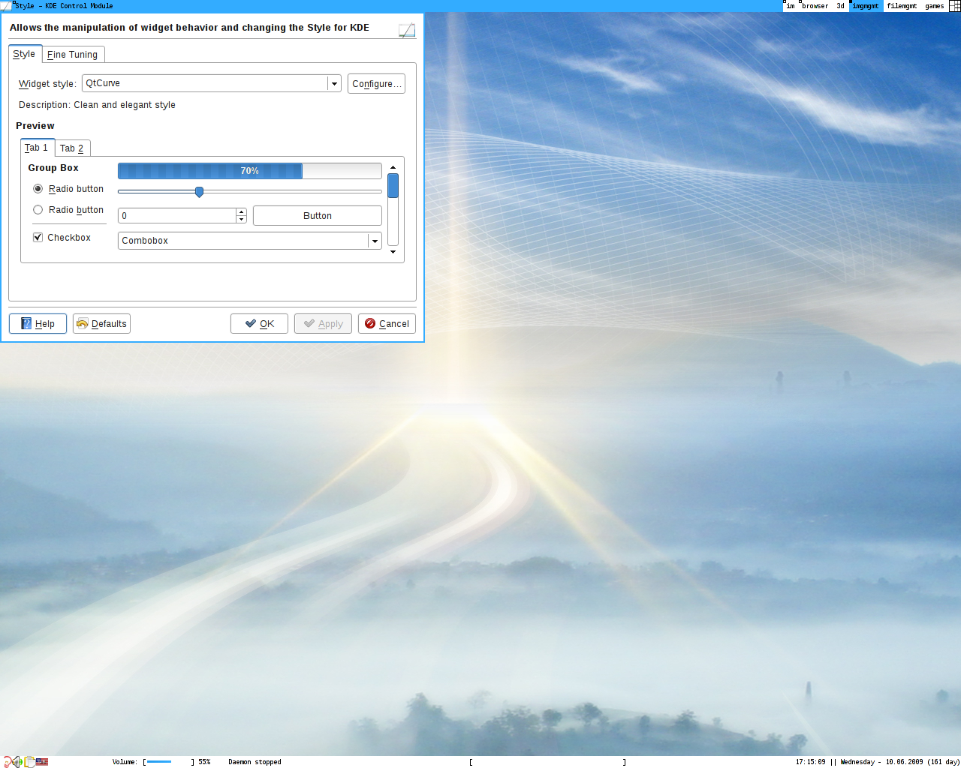Click the red question-mark tray icon
961x768 pixels.
[x=8, y=762]
